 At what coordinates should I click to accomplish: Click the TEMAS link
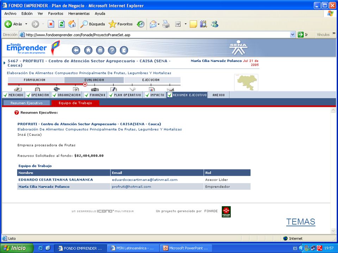(301, 222)
